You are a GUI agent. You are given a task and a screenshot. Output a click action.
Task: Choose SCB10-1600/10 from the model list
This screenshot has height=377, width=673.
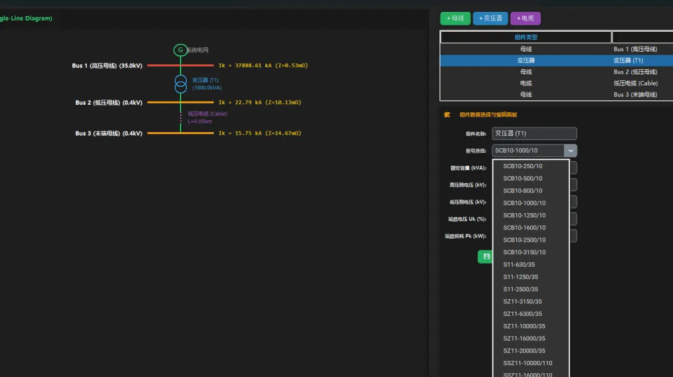531,227
